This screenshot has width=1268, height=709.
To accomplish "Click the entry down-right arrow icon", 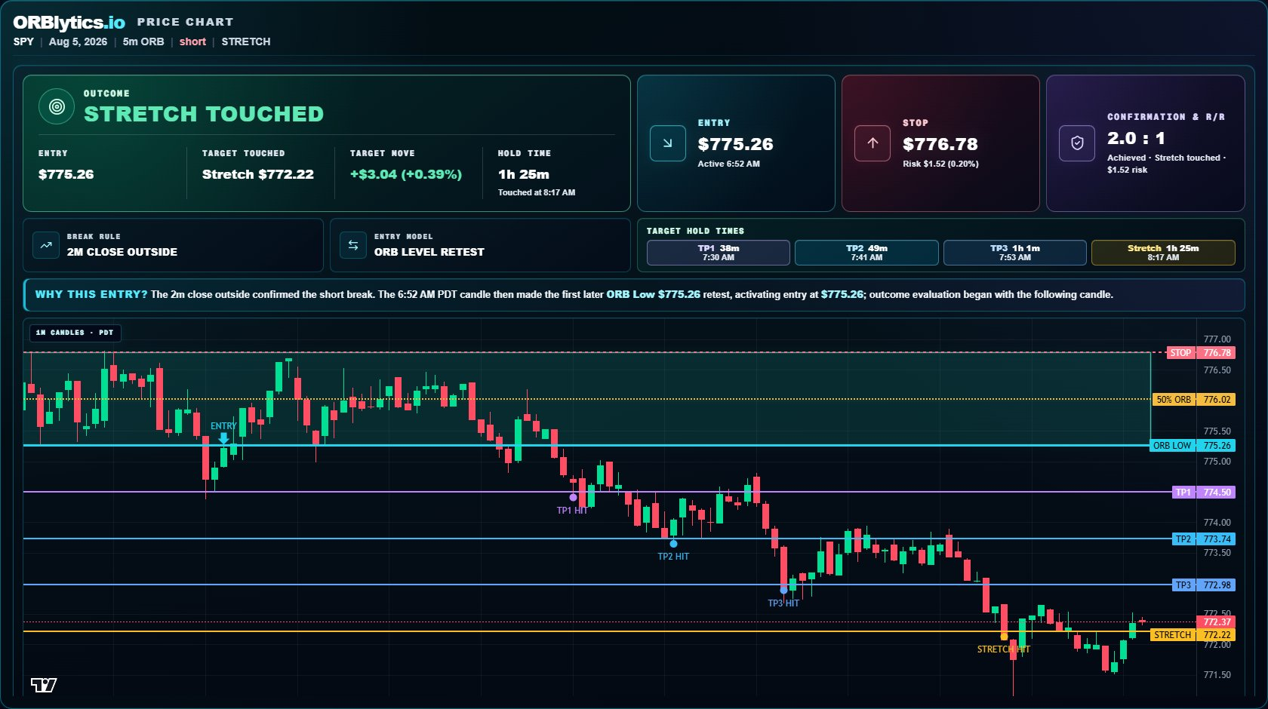I will [x=668, y=143].
